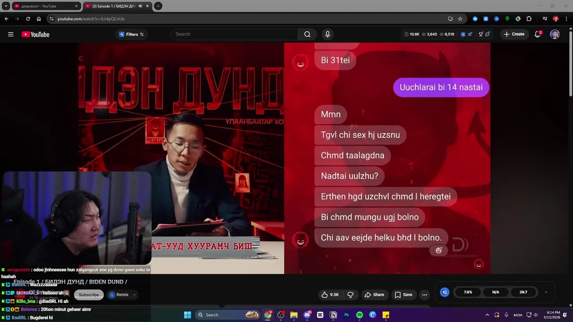Mute audio icon on Episode 1 tab
Screen dimensions: 573x322
point(140,6)
